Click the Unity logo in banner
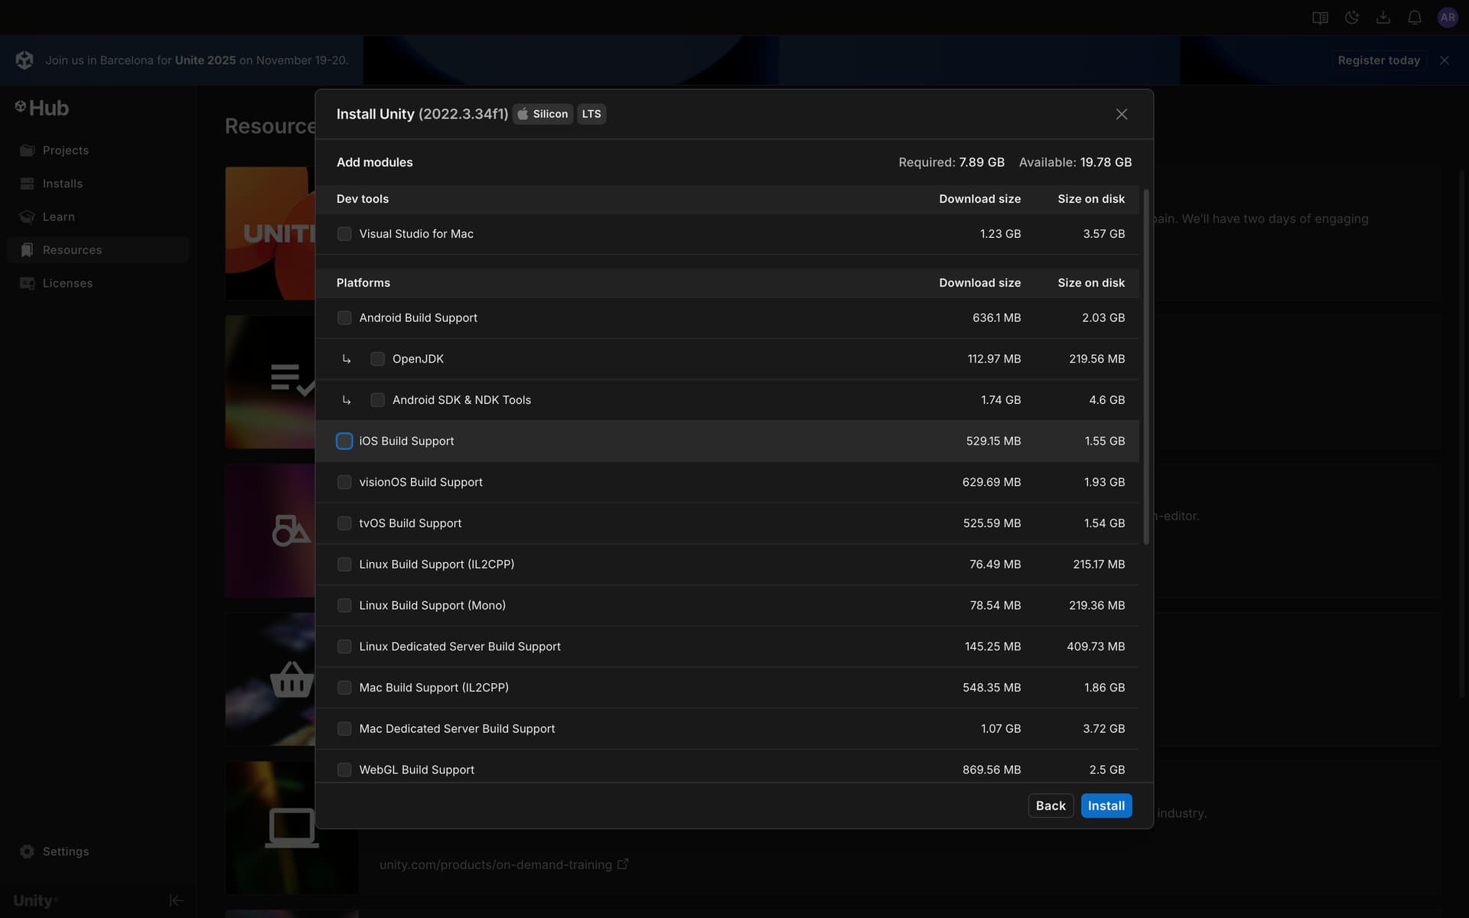The width and height of the screenshot is (1469, 918). 24,60
